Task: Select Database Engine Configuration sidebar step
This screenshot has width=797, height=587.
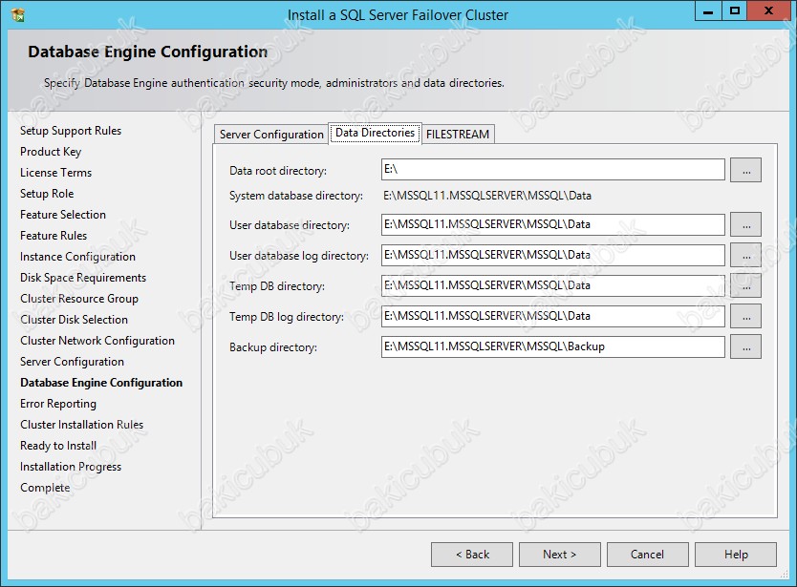Action: (x=101, y=383)
